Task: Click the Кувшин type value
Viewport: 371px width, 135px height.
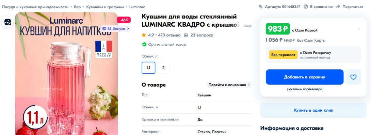Action: pyautogui.click(x=205, y=95)
